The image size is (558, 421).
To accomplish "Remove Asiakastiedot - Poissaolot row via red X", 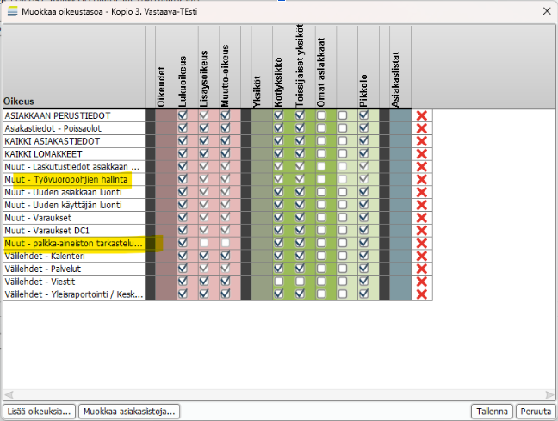I will (x=422, y=128).
